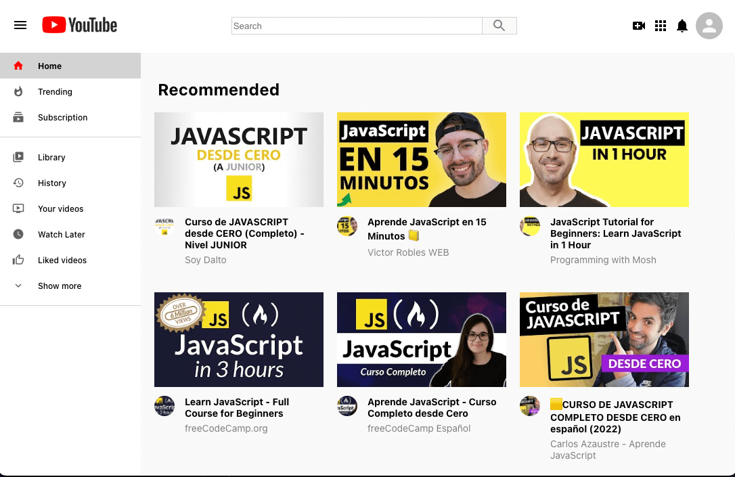Open Liked videos from sidebar
Viewport: 735px width, 477px height.
point(70,260)
